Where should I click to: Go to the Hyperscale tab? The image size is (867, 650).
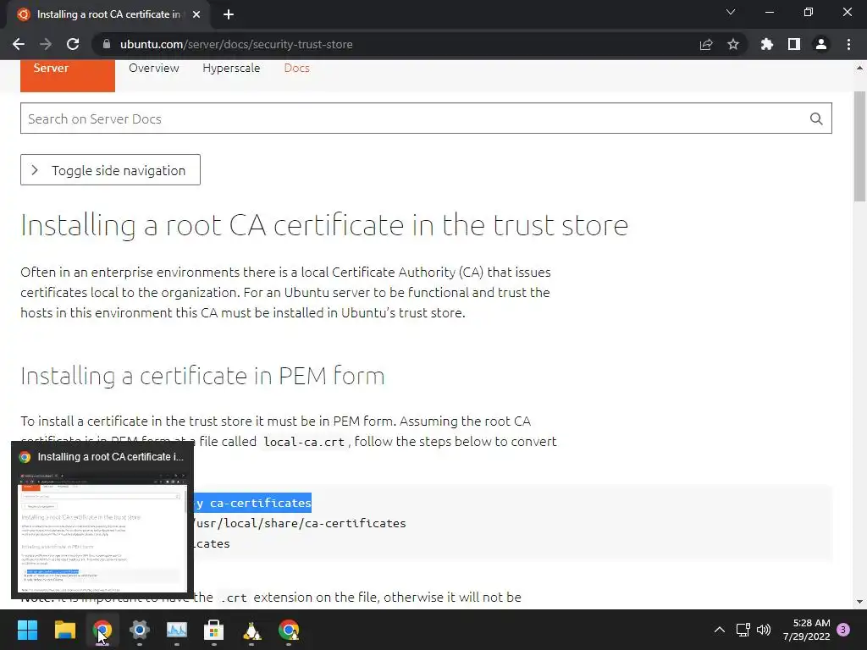point(231,68)
